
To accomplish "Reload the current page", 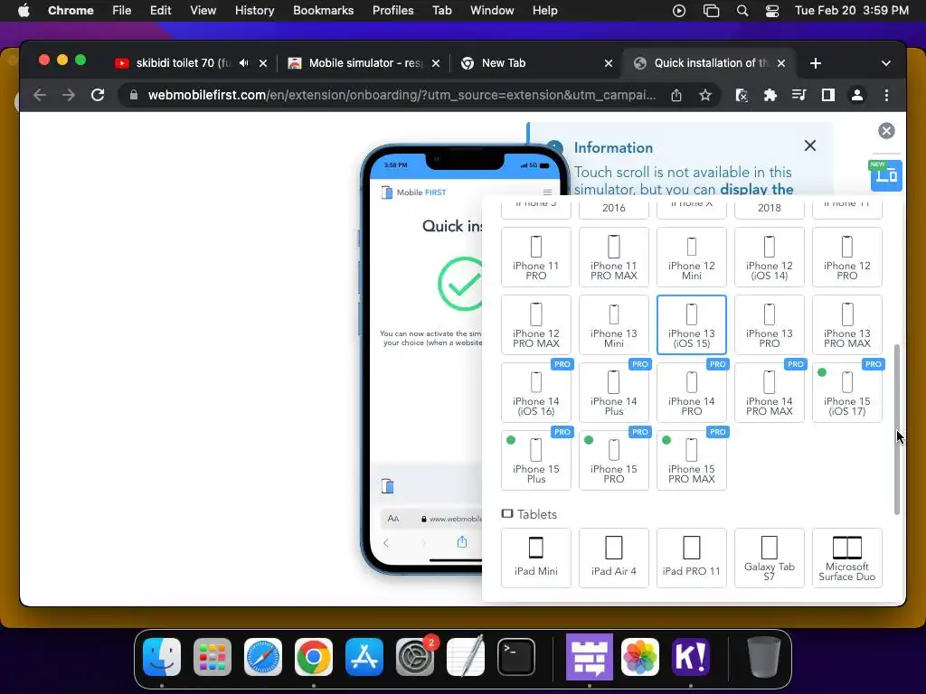I will click(98, 95).
